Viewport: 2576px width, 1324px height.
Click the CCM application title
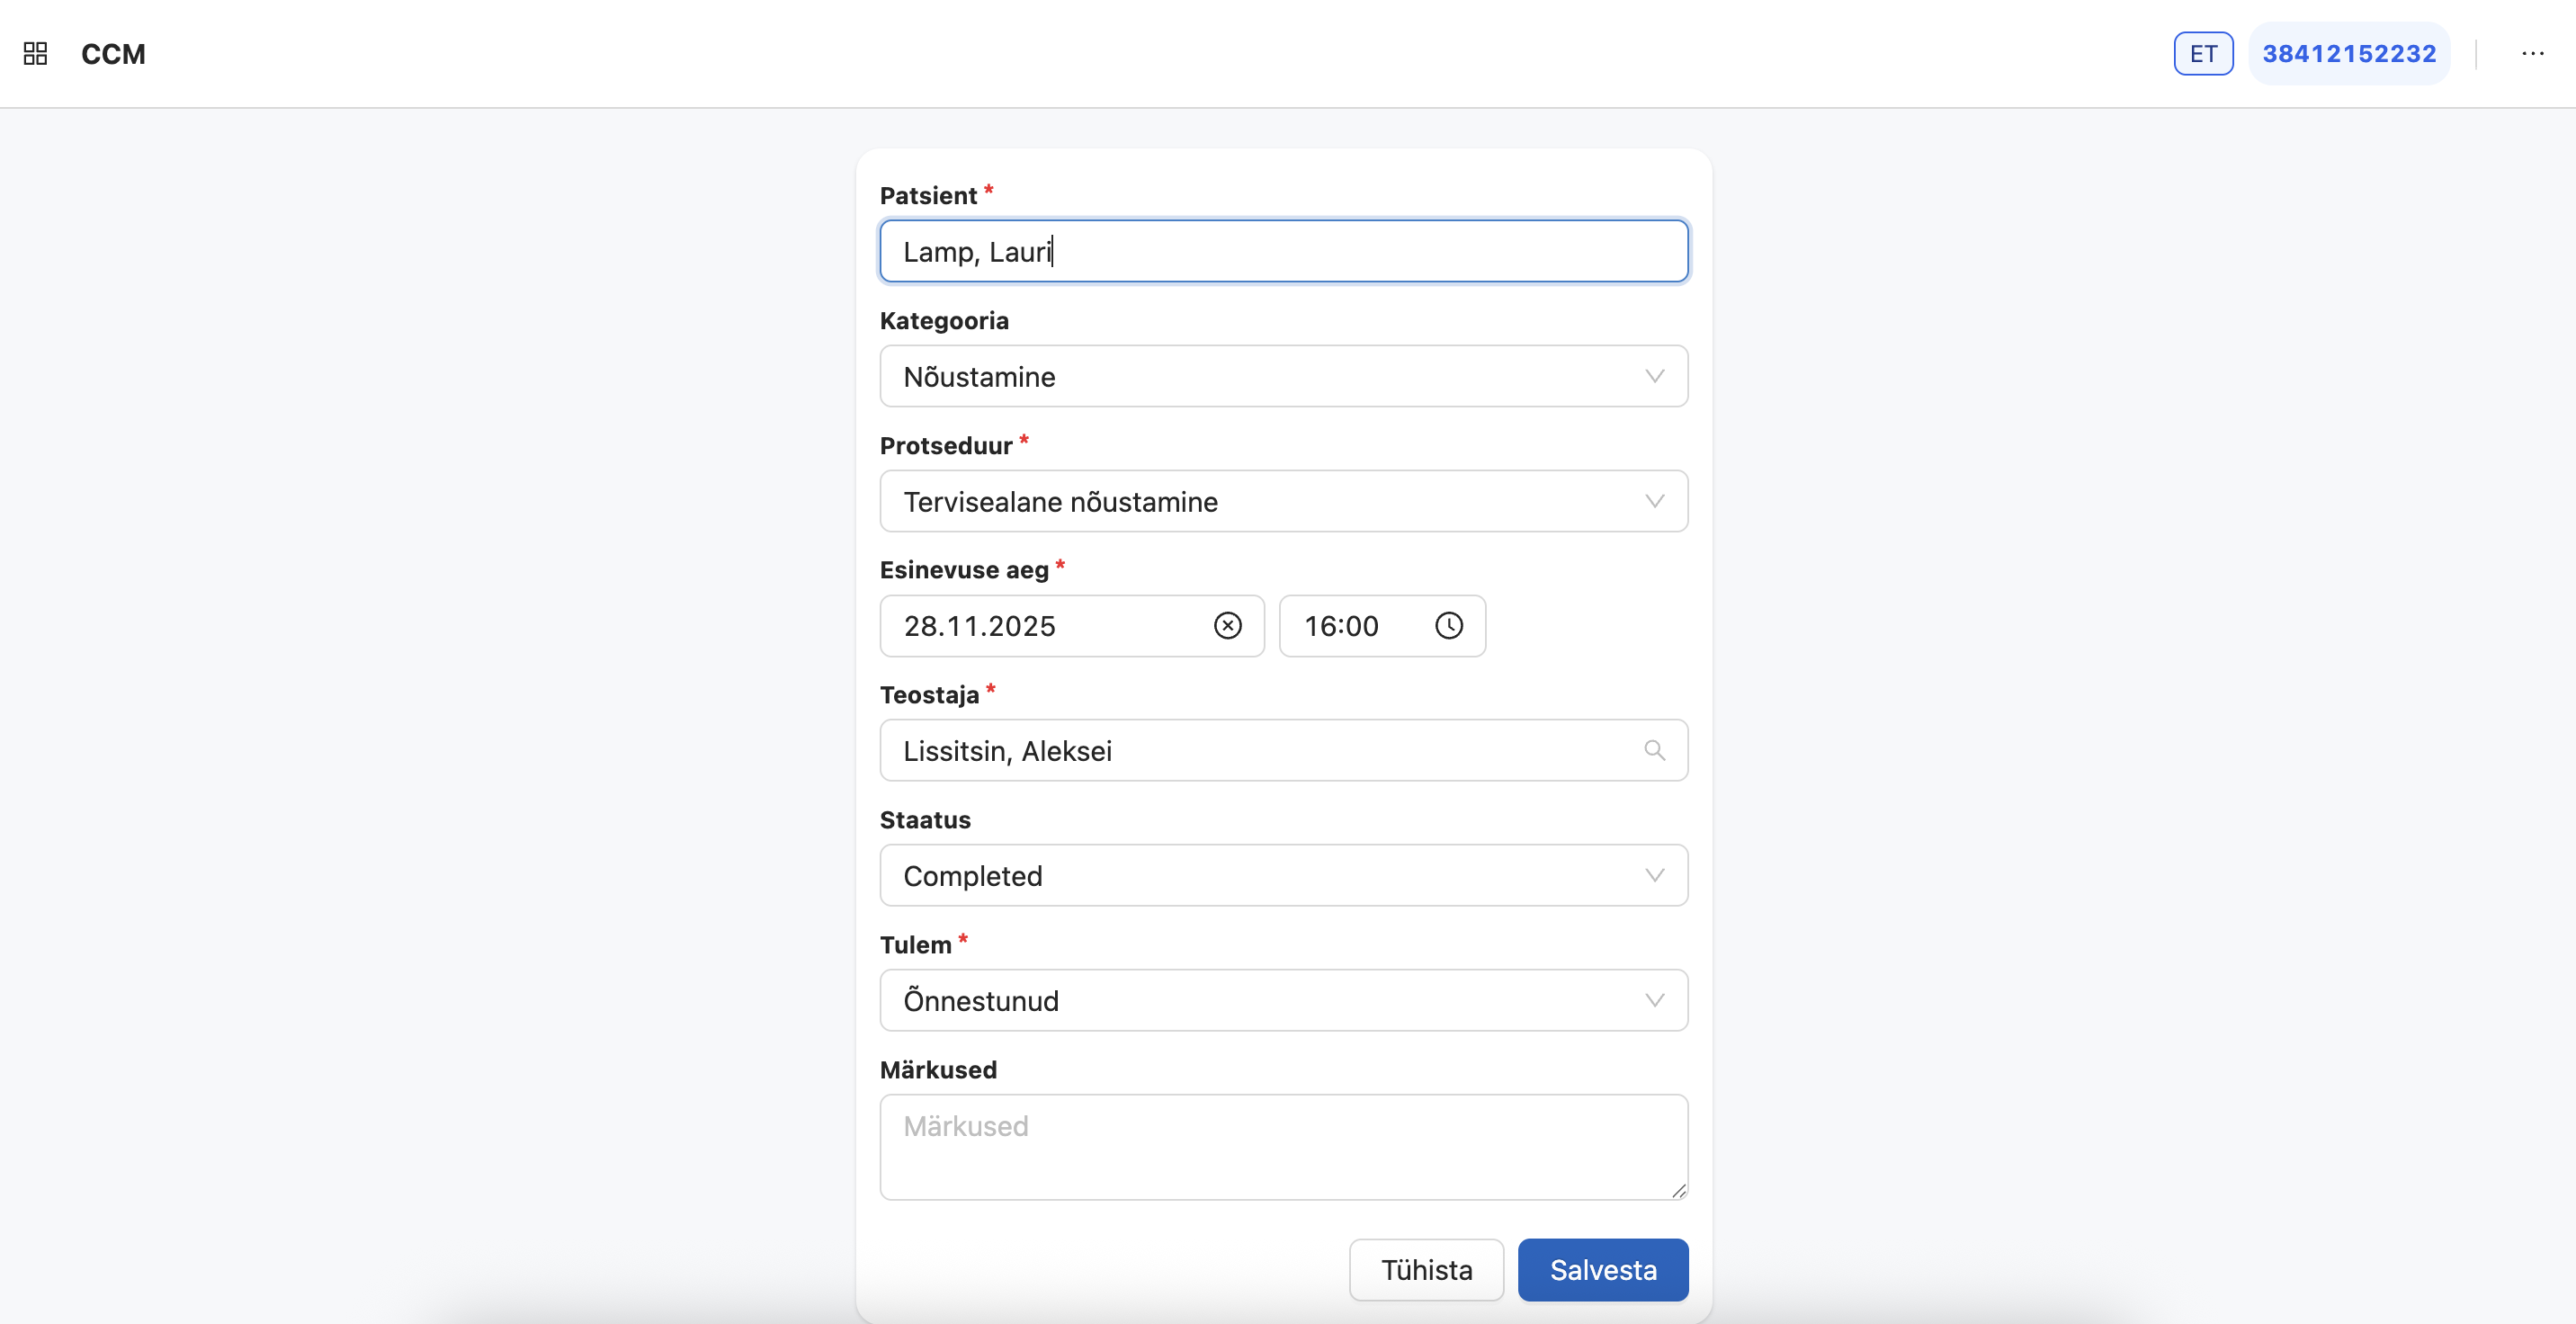[113, 54]
